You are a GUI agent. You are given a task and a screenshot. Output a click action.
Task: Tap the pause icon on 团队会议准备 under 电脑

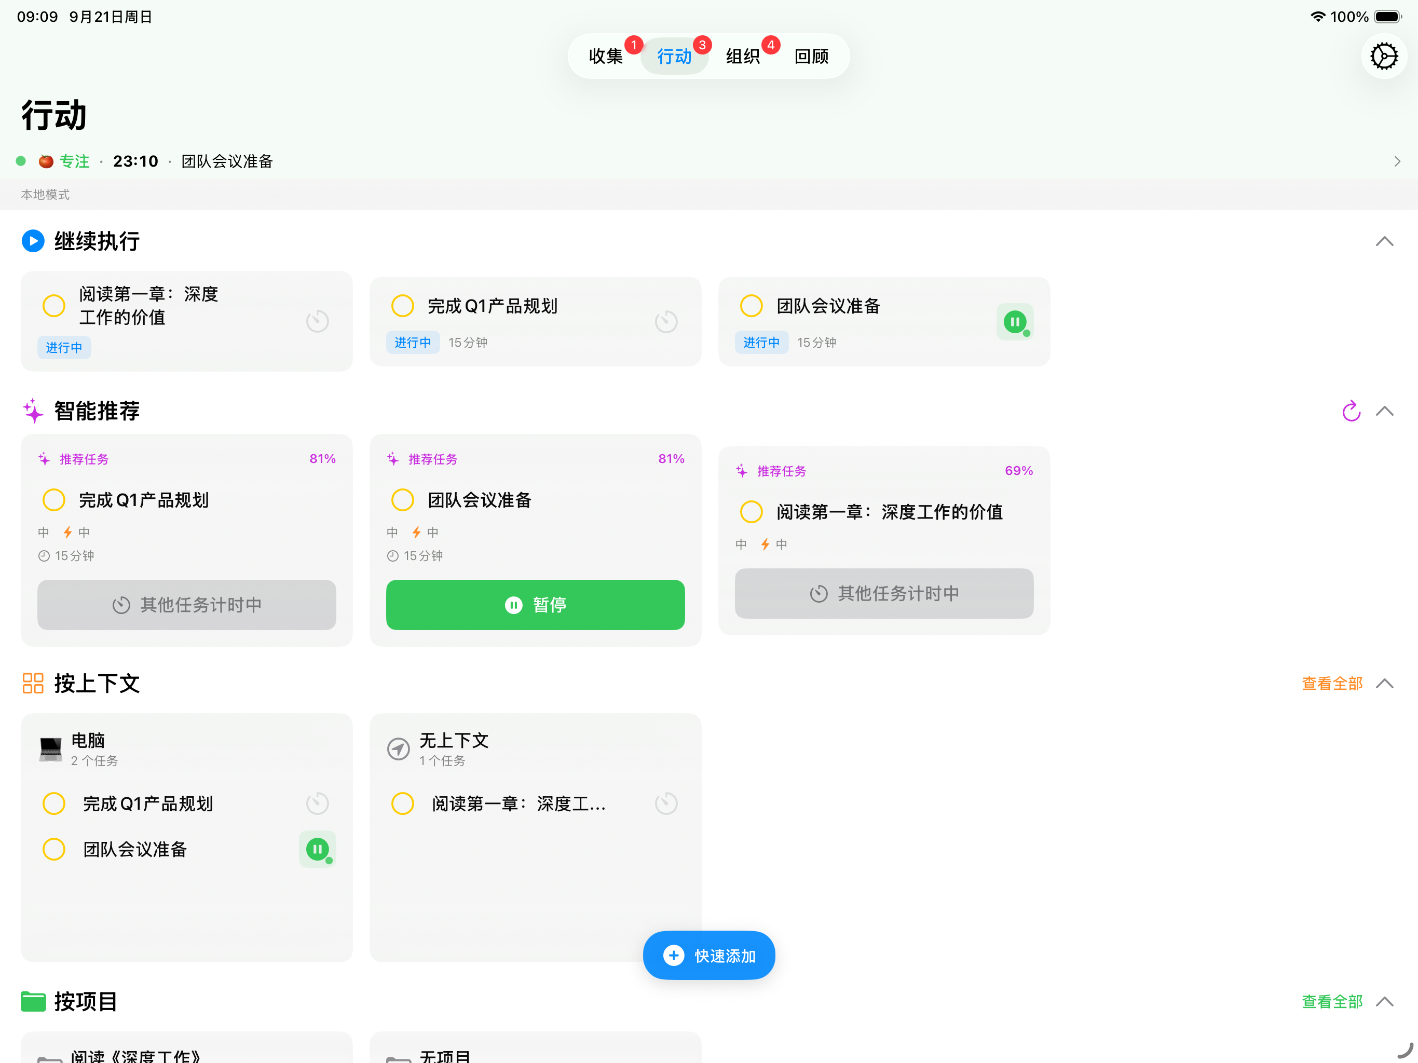point(317,849)
